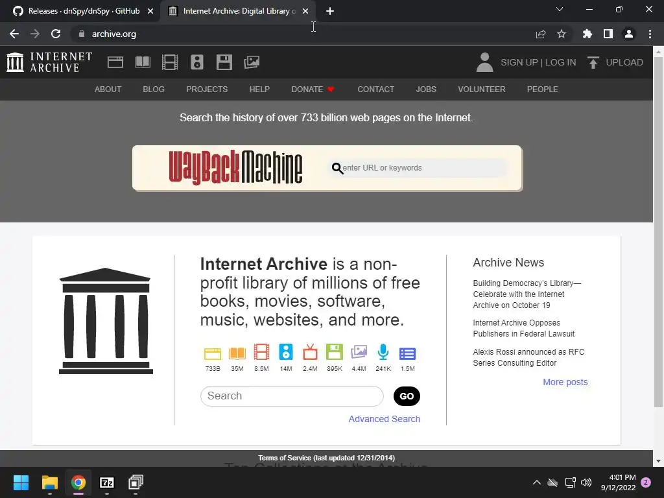The height and width of the screenshot is (498, 664).
Task: Open the DONATE menu item
Action: coord(313,89)
